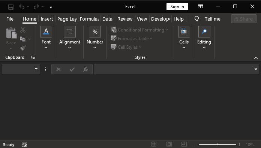
Task: Expand the Name Box dropdown arrow
Action: tap(36, 69)
